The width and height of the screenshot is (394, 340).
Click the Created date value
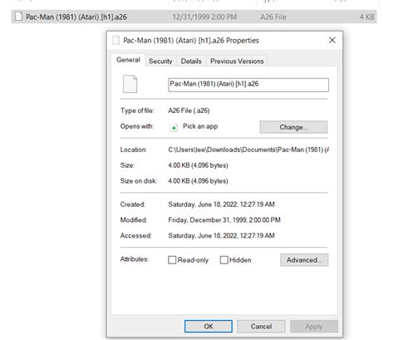coord(221,204)
